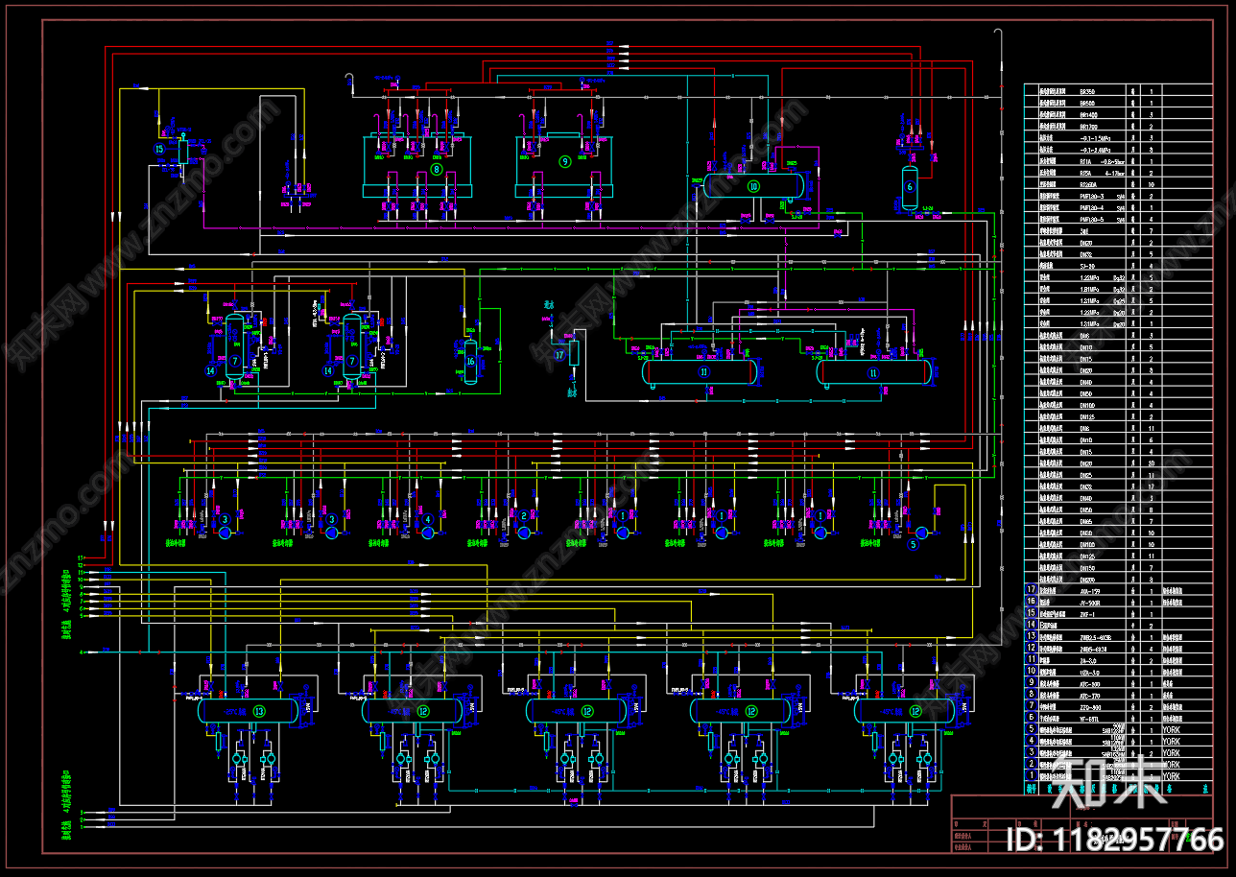Click item number 8 in parts list
This screenshot has width=1236, height=877.
click(x=1032, y=694)
